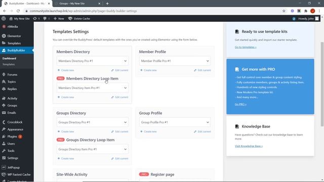Click the Emails sidebar icon

pos(4,113)
